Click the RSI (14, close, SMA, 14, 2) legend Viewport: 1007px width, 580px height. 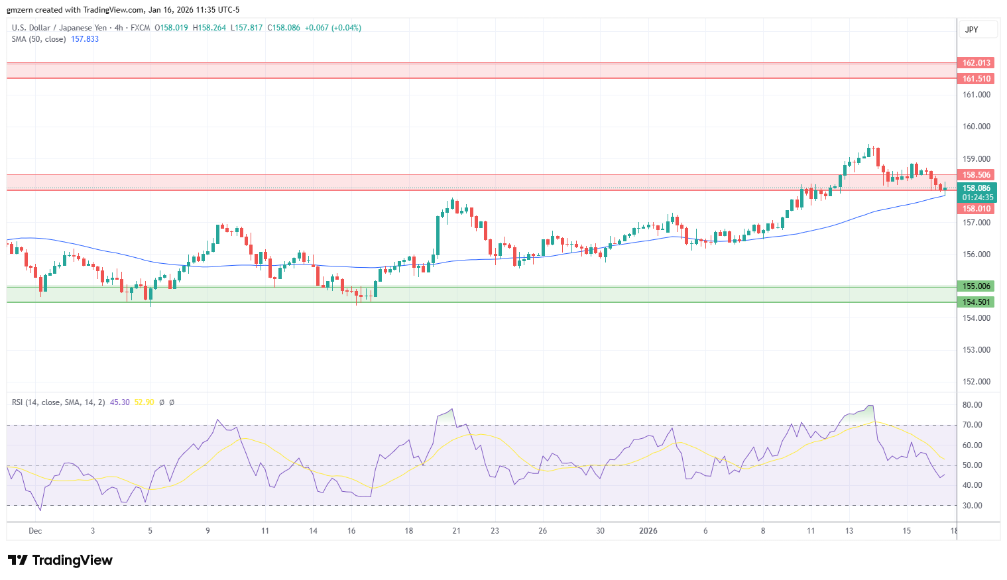point(58,402)
